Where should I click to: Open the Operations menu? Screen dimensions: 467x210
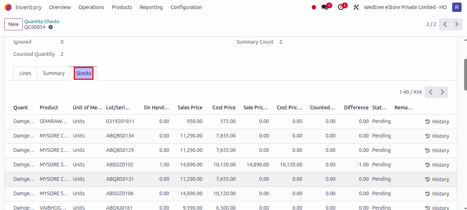(91, 7)
